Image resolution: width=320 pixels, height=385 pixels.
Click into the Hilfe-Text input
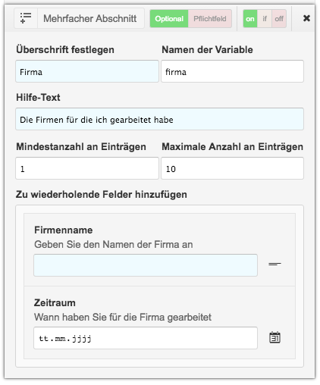[x=159, y=119]
